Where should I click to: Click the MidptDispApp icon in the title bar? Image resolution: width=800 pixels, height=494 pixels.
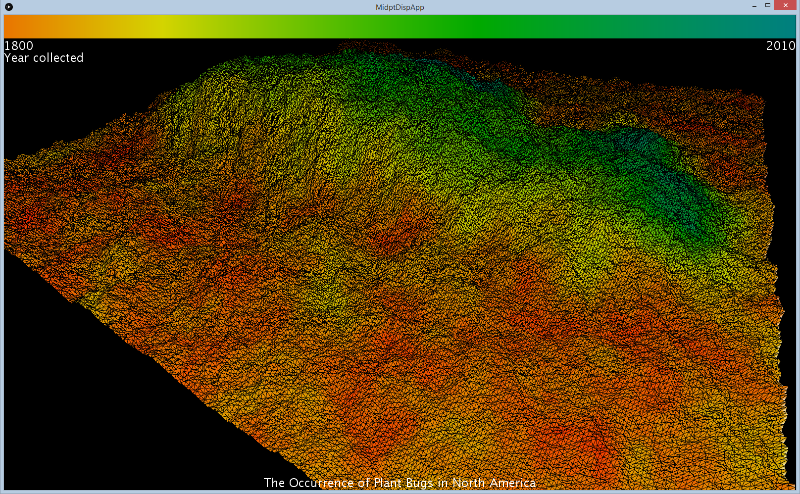(x=8, y=7)
